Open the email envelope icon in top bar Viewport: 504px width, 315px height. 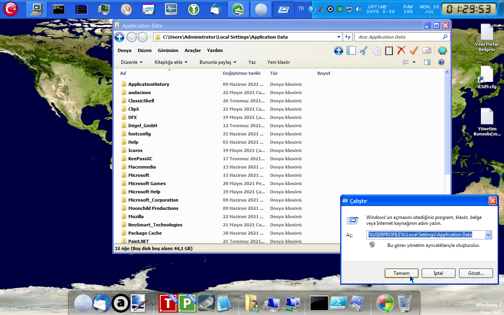pyautogui.click(x=216, y=9)
